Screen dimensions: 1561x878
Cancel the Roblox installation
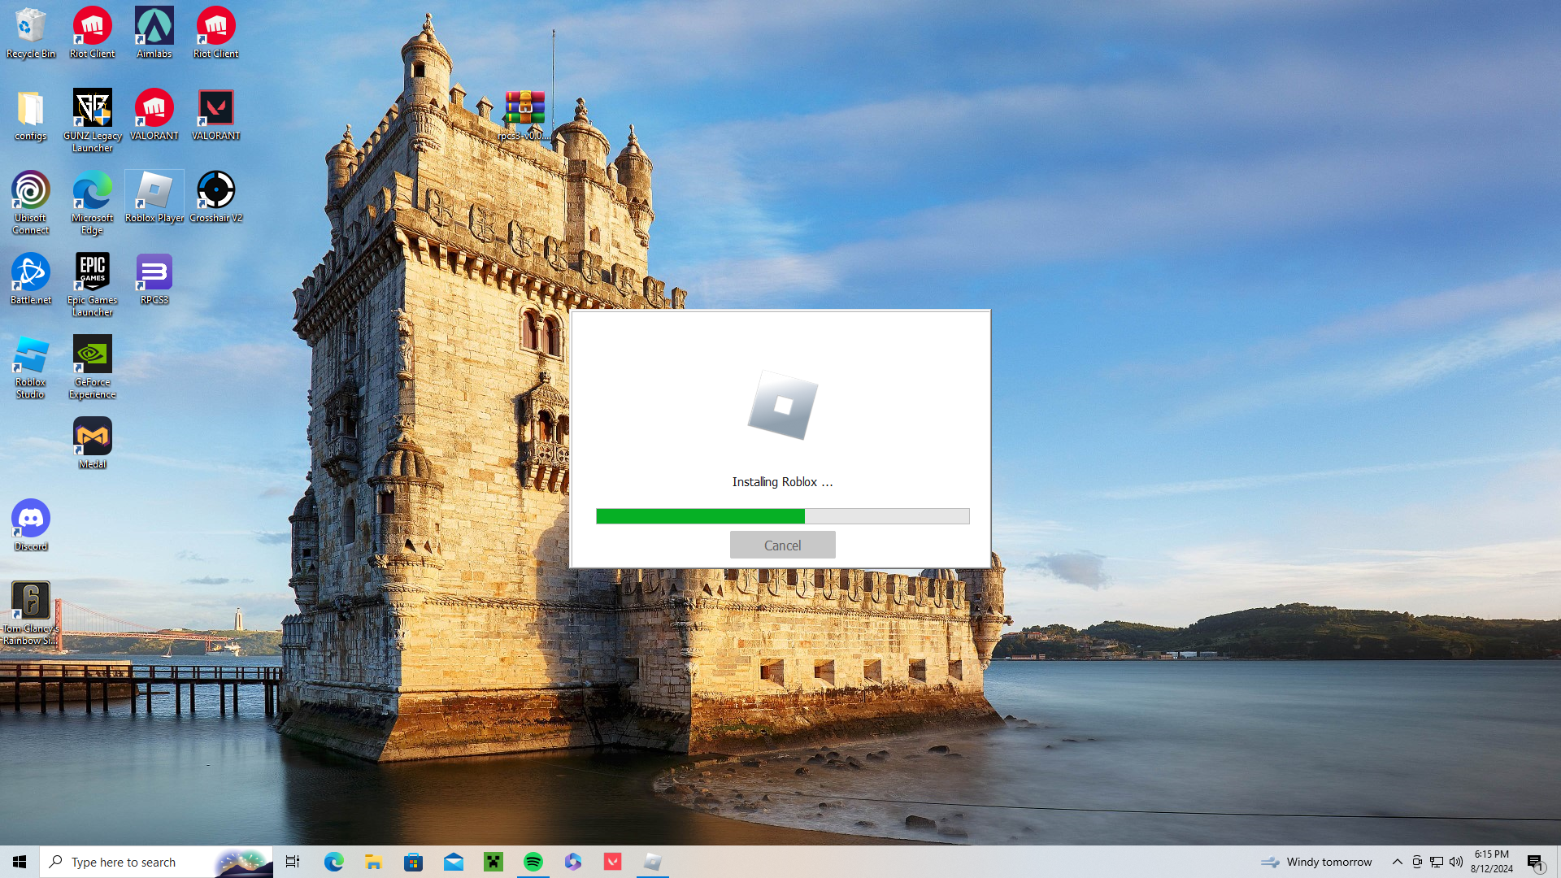coord(782,545)
